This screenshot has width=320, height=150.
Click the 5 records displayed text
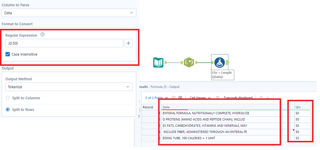coord(238,98)
